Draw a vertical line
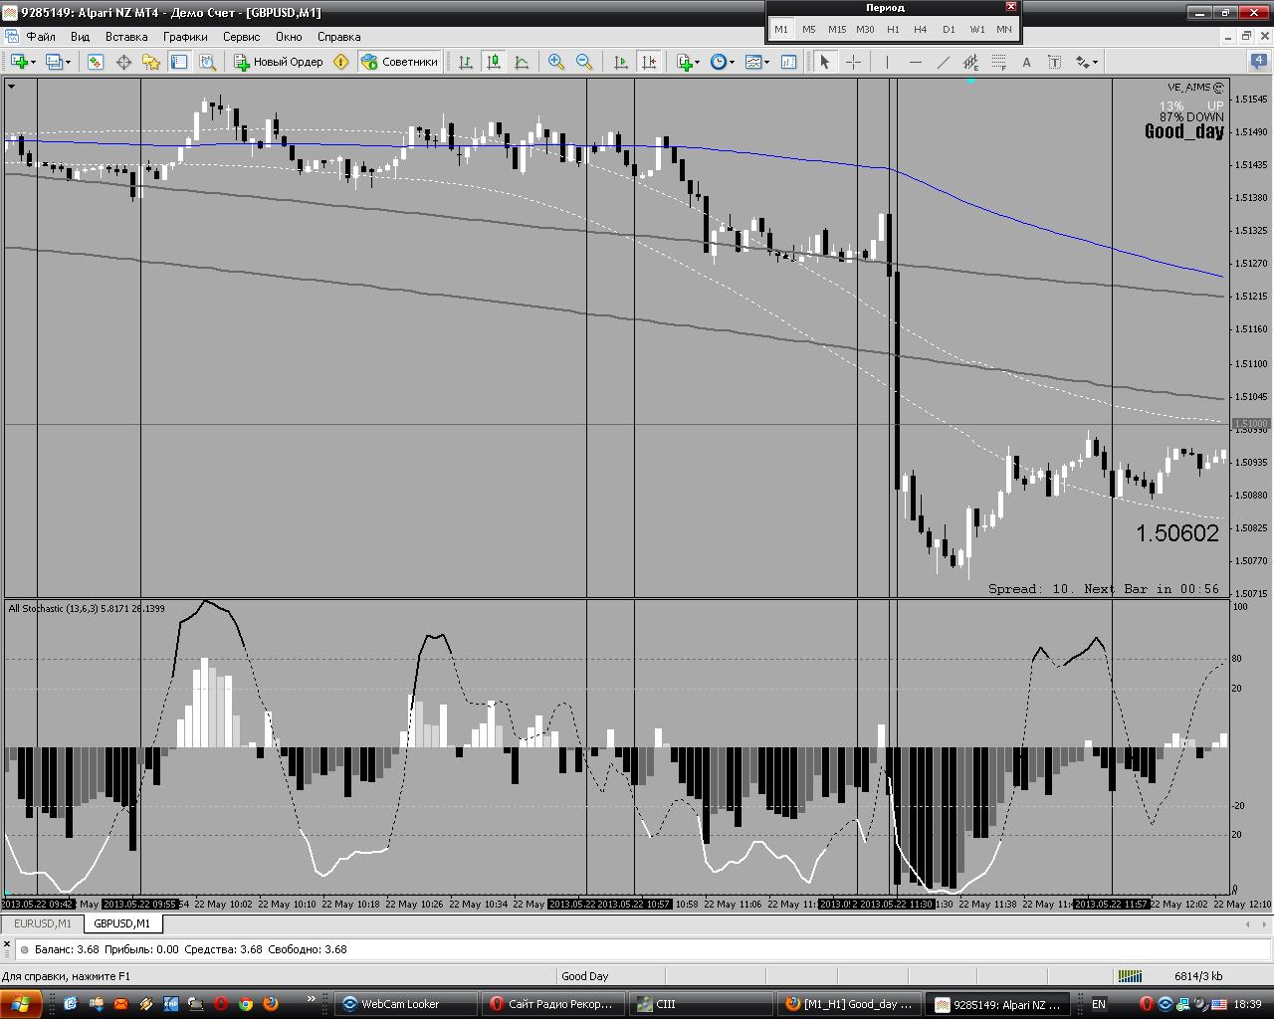The width and height of the screenshot is (1274, 1019). click(x=887, y=62)
